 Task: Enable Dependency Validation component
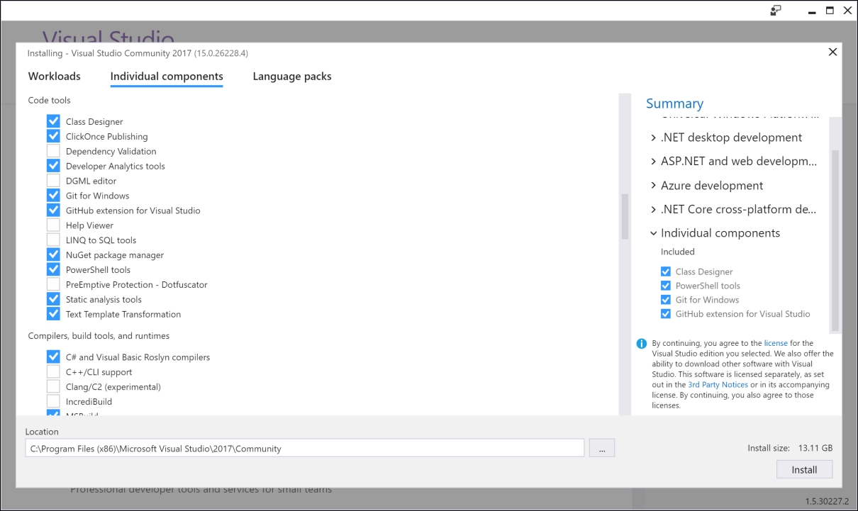point(53,151)
